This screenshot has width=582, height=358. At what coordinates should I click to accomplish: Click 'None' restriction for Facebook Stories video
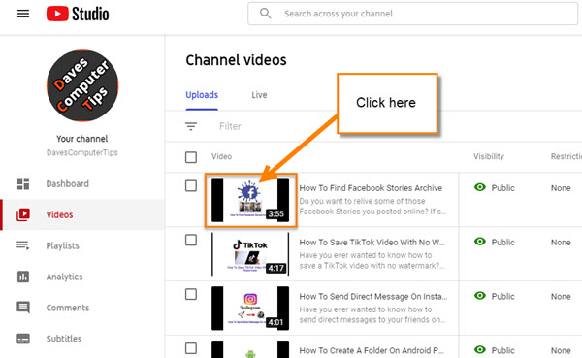561,188
